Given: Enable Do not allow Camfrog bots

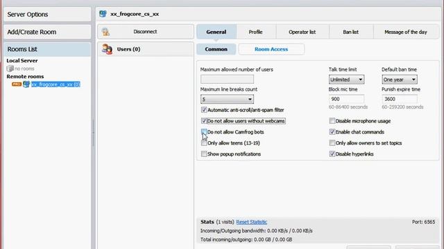Looking at the screenshot, I should click(204, 132).
